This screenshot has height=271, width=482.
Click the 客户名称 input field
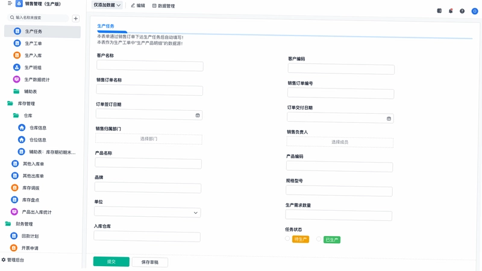pos(149,66)
